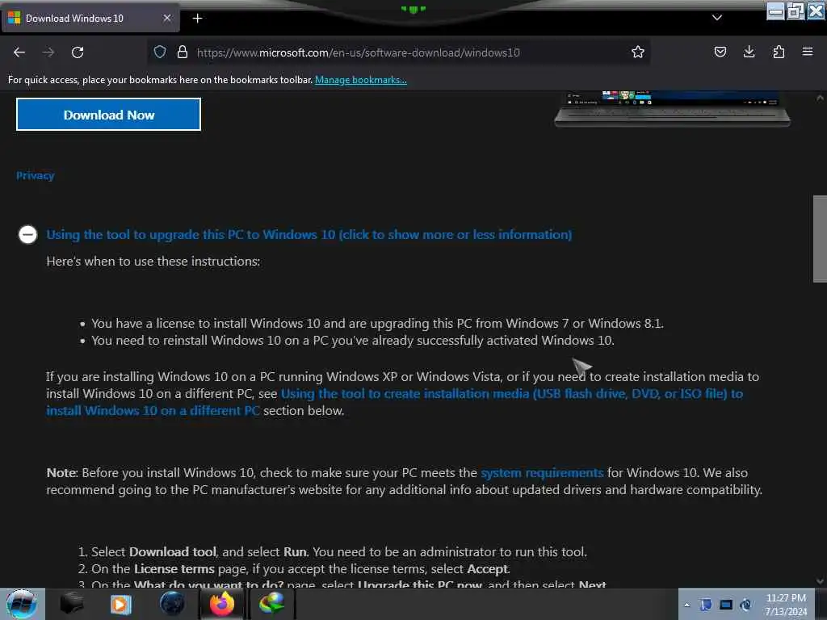Screen dimensions: 827x620
Task: Open the media player taskbar icon
Action: click(120, 604)
